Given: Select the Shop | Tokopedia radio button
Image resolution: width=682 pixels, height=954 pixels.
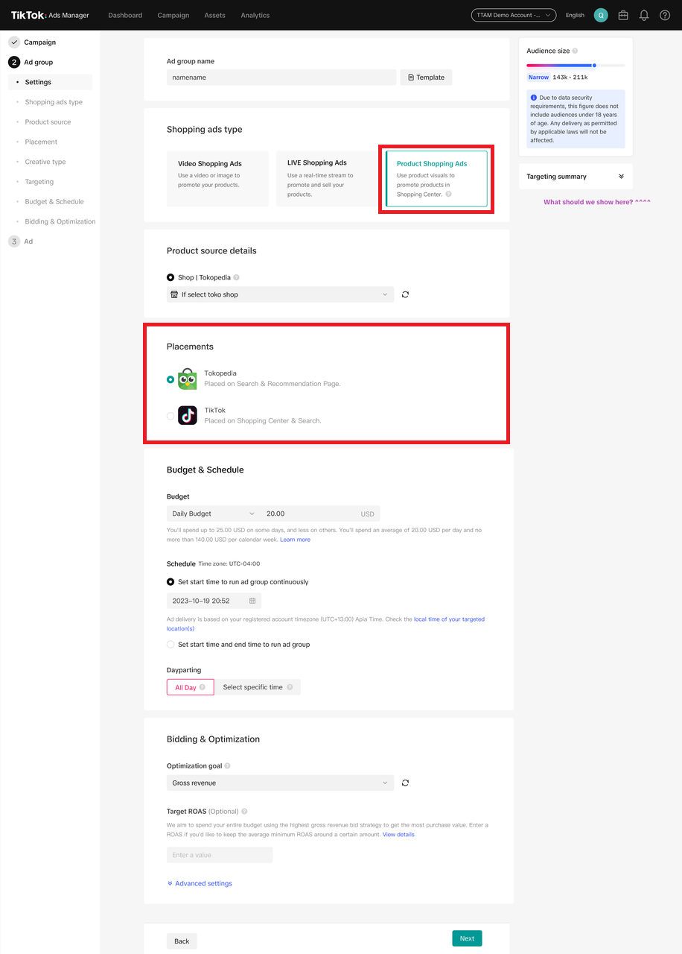Looking at the screenshot, I should pyautogui.click(x=170, y=277).
